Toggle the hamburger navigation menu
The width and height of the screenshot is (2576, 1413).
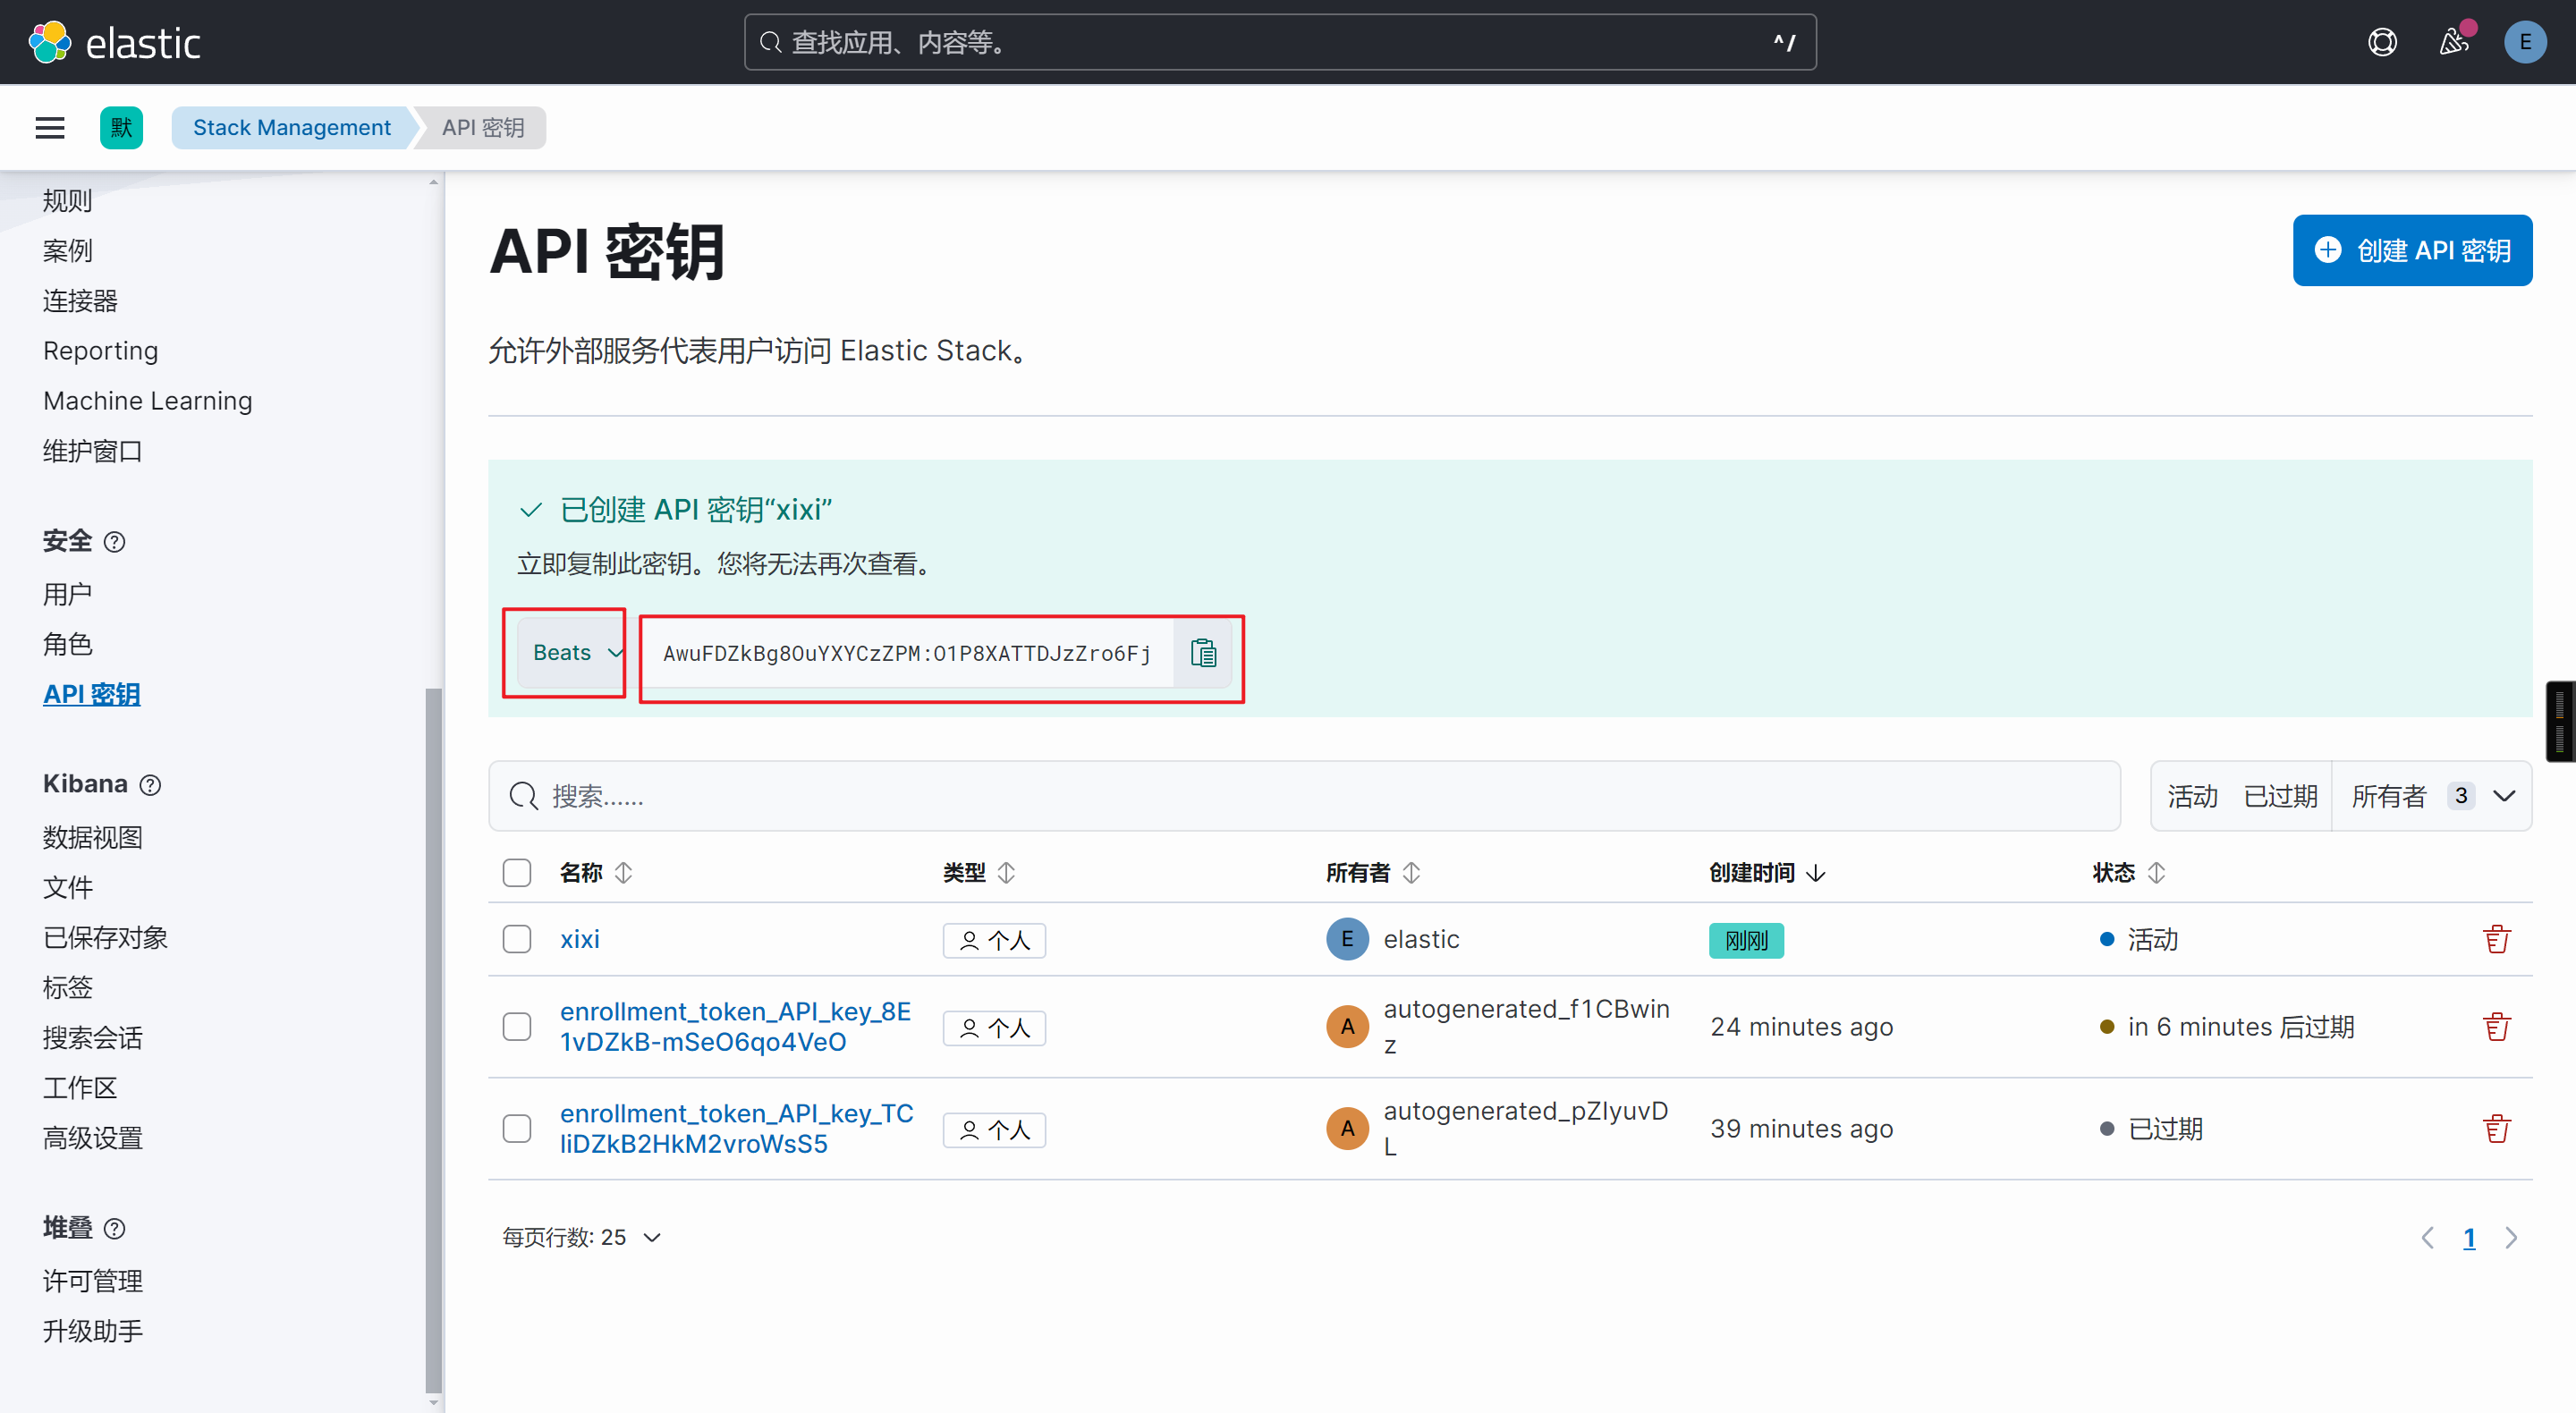pos(50,128)
